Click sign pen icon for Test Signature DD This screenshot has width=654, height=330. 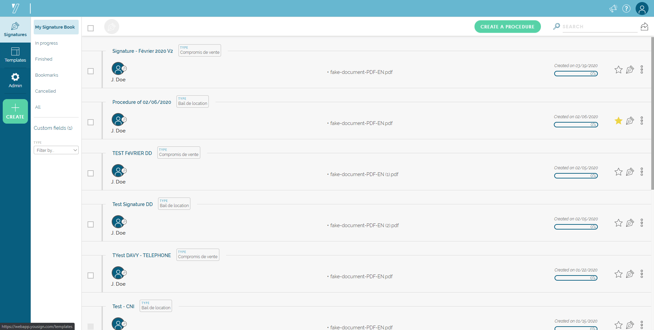tap(630, 223)
